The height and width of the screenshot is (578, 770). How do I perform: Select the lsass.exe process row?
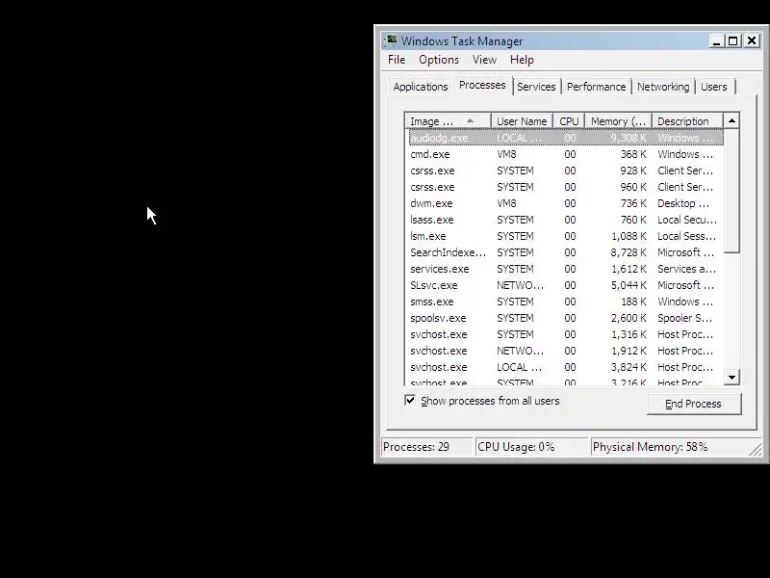pos(566,220)
